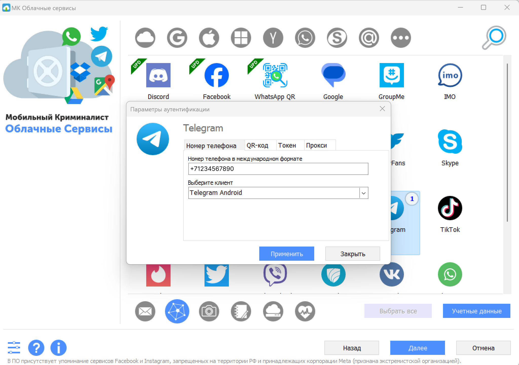Switch to the Прокси tab
519x365 pixels.
[320, 145]
